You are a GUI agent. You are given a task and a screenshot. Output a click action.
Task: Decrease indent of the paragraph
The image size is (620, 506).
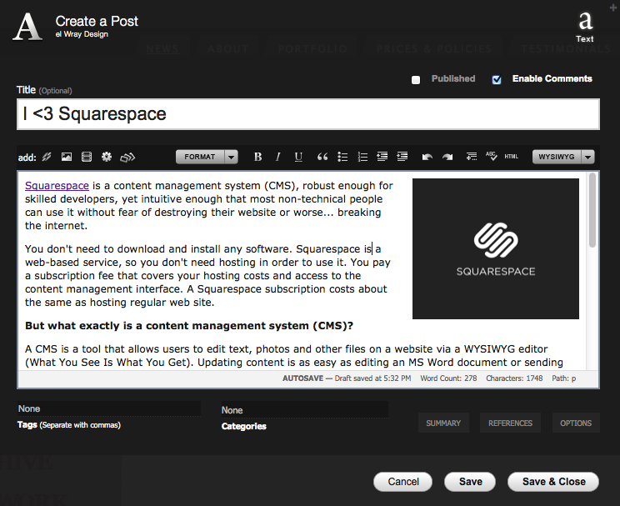tap(382, 157)
